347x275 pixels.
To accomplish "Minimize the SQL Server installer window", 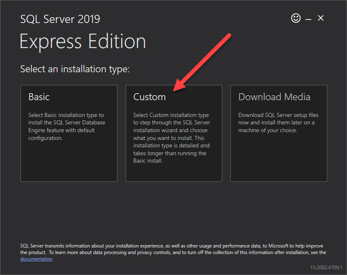I will click(308, 19).
